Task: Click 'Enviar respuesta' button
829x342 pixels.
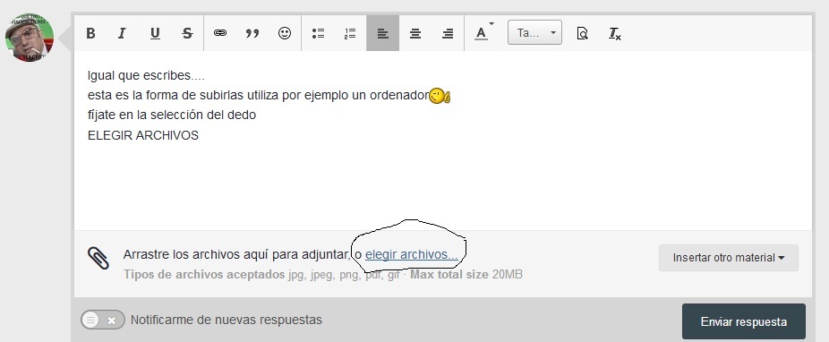Action: tap(743, 321)
